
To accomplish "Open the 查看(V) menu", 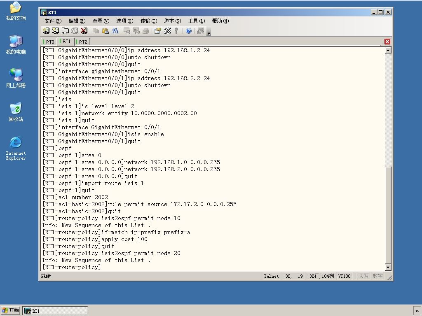I will pyautogui.click(x=101, y=21).
